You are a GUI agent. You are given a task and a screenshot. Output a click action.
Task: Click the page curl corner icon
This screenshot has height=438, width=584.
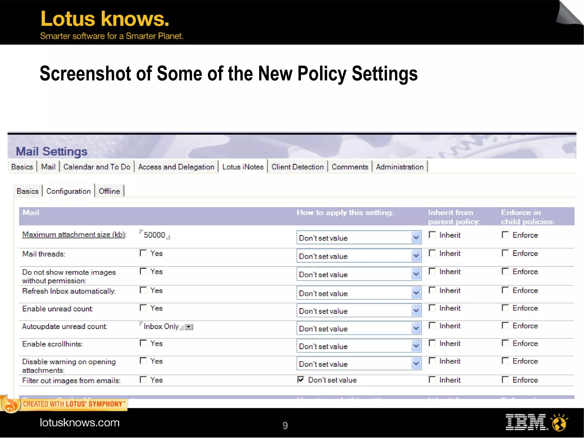[x=569, y=13]
